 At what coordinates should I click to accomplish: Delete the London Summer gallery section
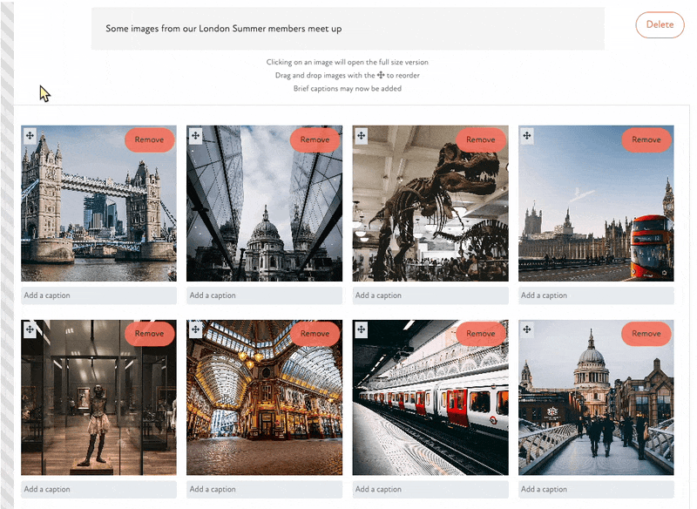660,24
